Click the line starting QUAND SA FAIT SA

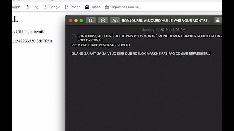click(x=141, y=53)
